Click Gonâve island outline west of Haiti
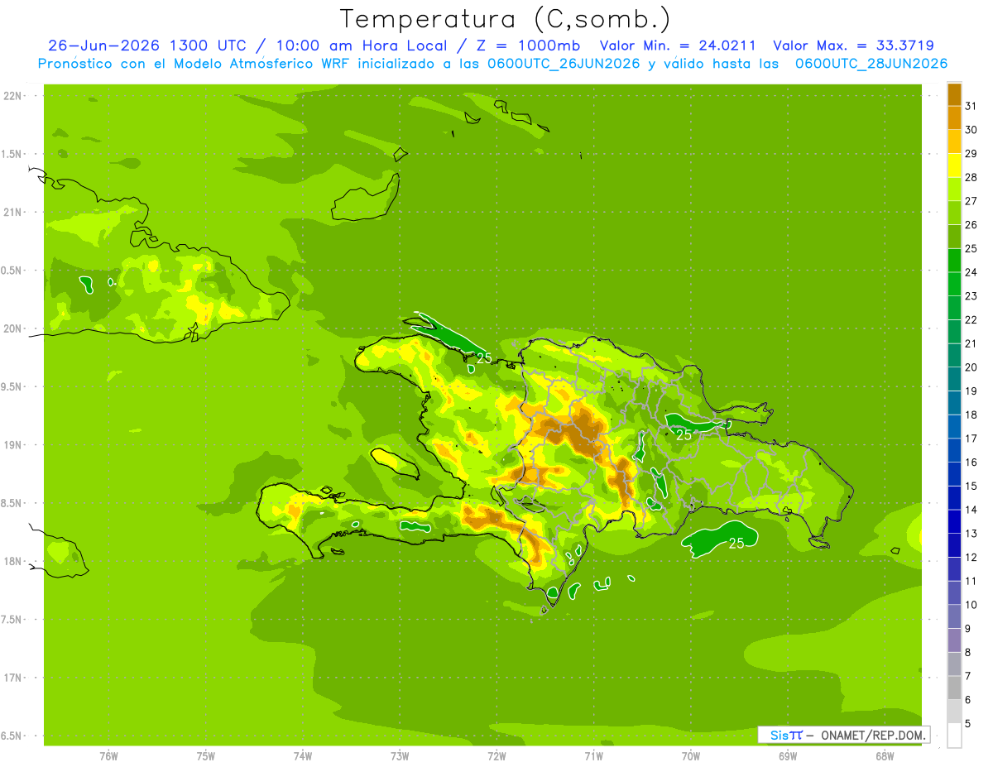Screen dimensions: 993x767 click(396, 462)
